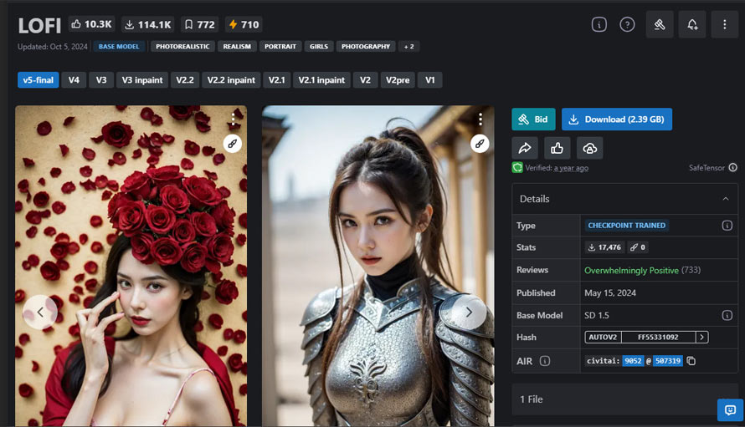
Task: Click the gavel auction icon in header
Action: pyautogui.click(x=660, y=25)
